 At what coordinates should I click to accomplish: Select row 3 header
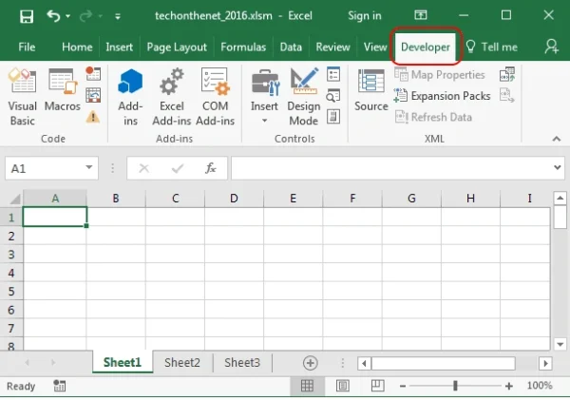click(x=11, y=255)
